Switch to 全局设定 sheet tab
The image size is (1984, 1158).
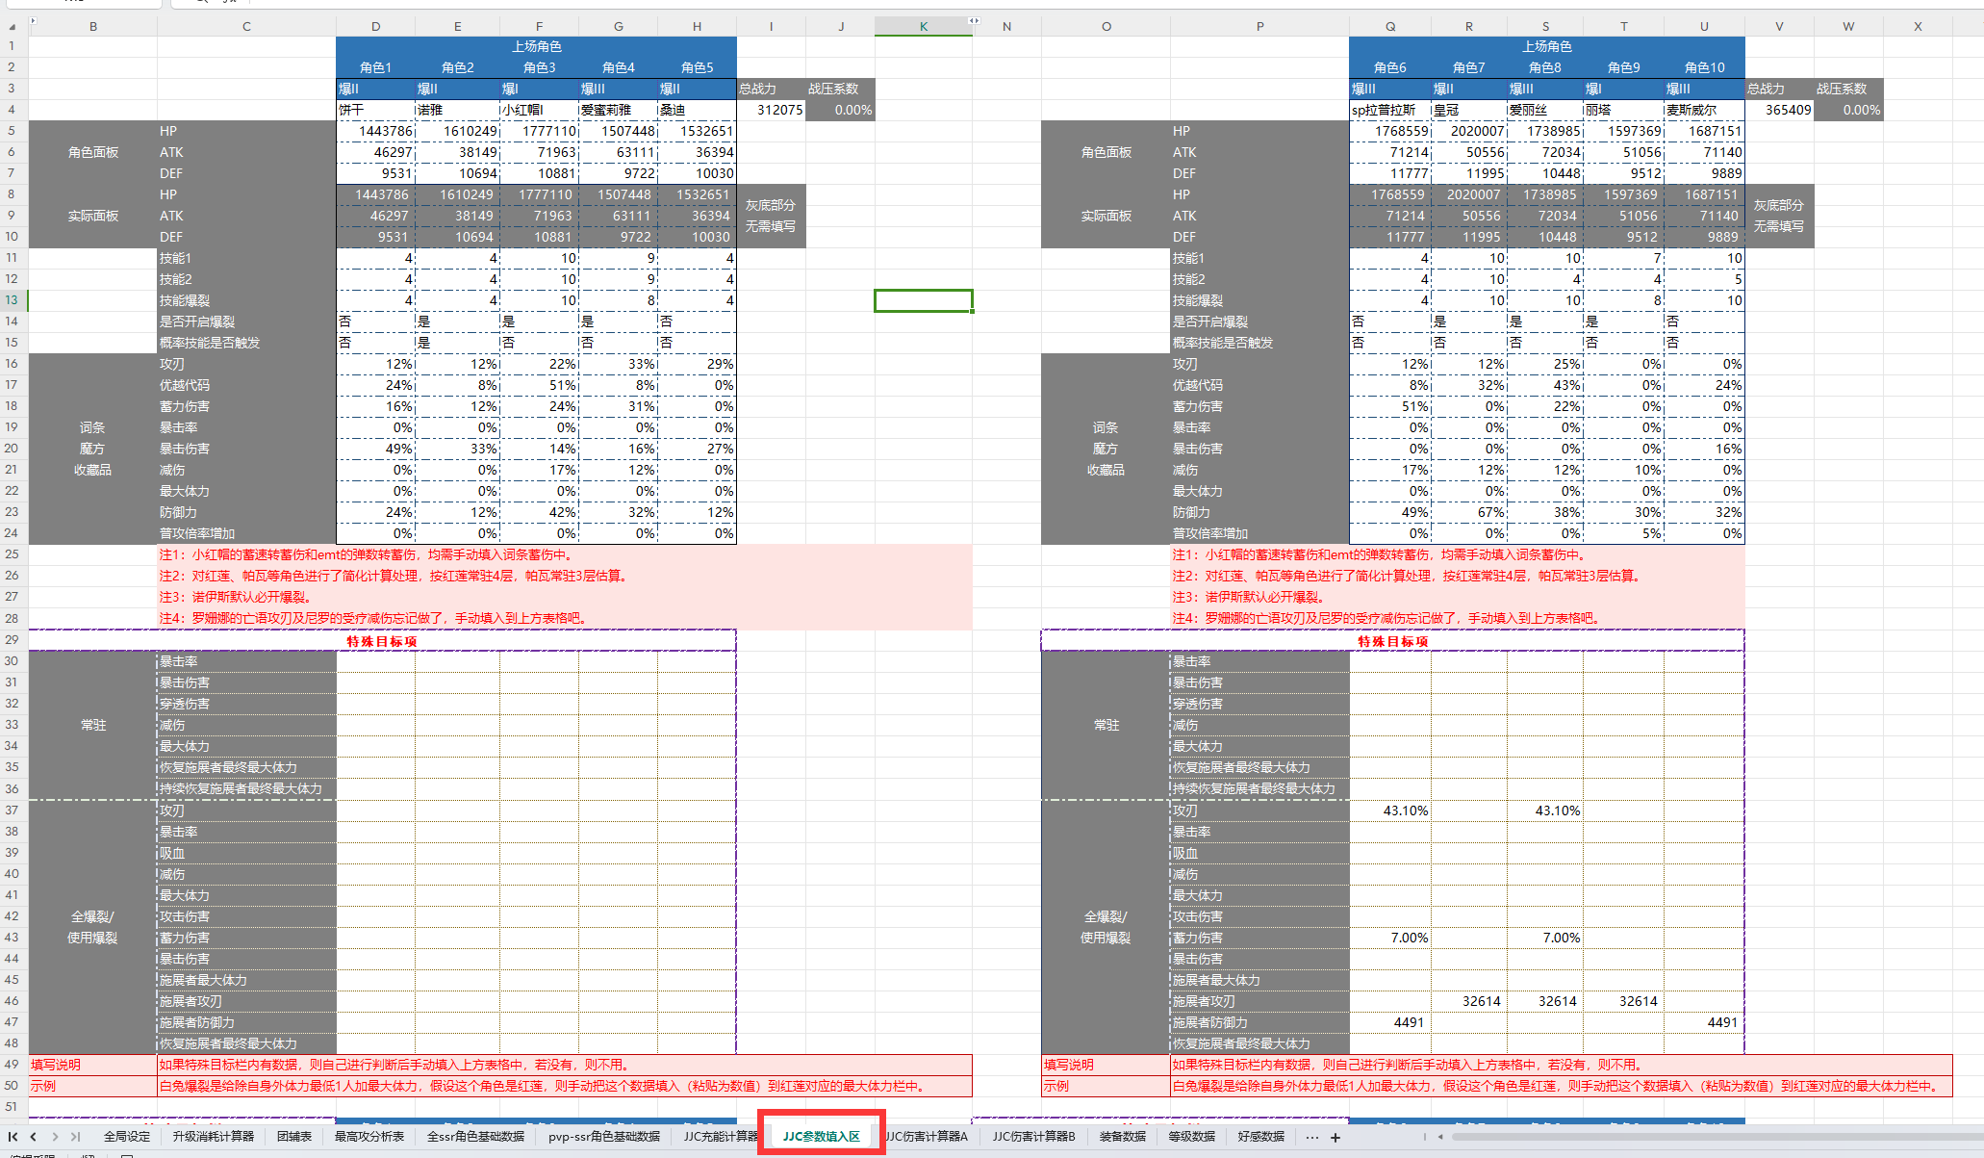coord(127,1137)
